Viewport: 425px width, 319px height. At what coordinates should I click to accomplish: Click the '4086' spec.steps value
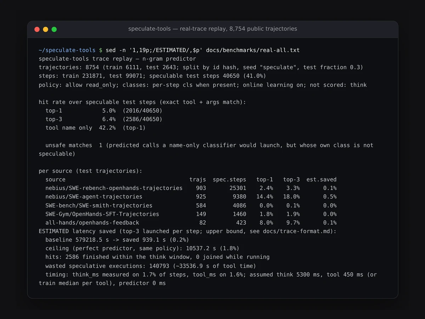point(239,205)
